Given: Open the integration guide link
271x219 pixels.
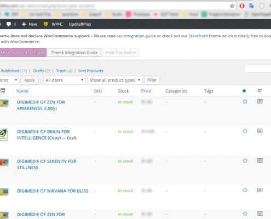Looking at the screenshot, I should click(134, 36).
